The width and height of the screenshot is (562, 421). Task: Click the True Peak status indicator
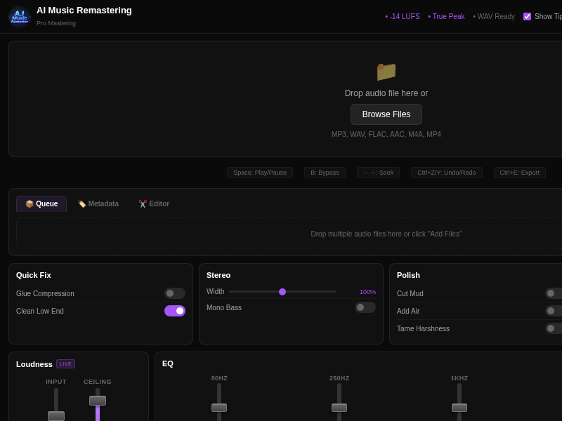pos(446,16)
